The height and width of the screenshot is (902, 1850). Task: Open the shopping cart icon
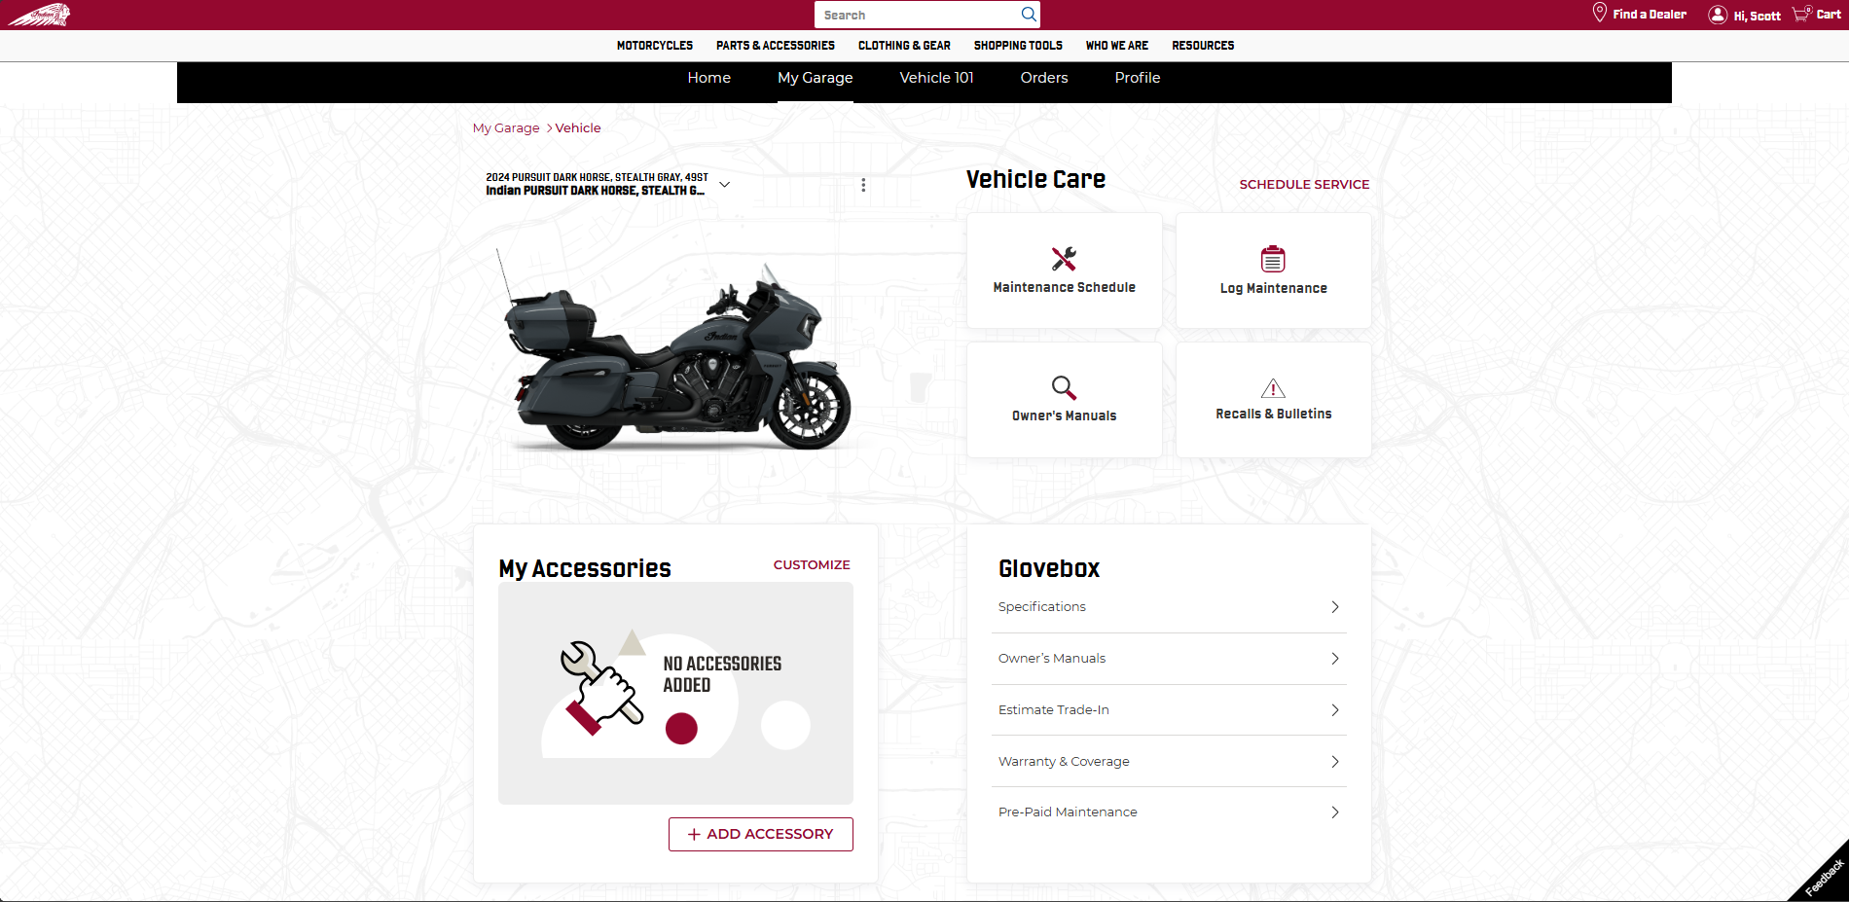1801,14
